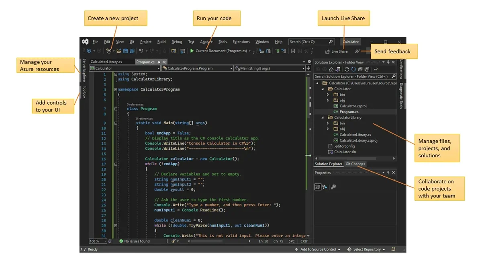Open the 100 % zoom level dropdown
Screen dimensions: 482x261
point(105,241)
